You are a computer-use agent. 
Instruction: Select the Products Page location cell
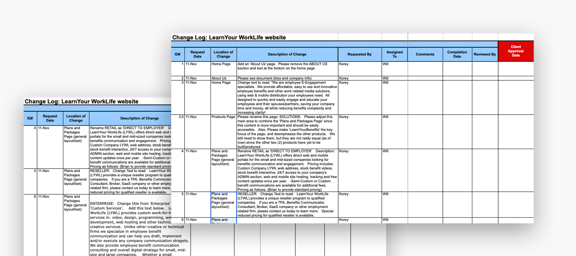[223, 132]
